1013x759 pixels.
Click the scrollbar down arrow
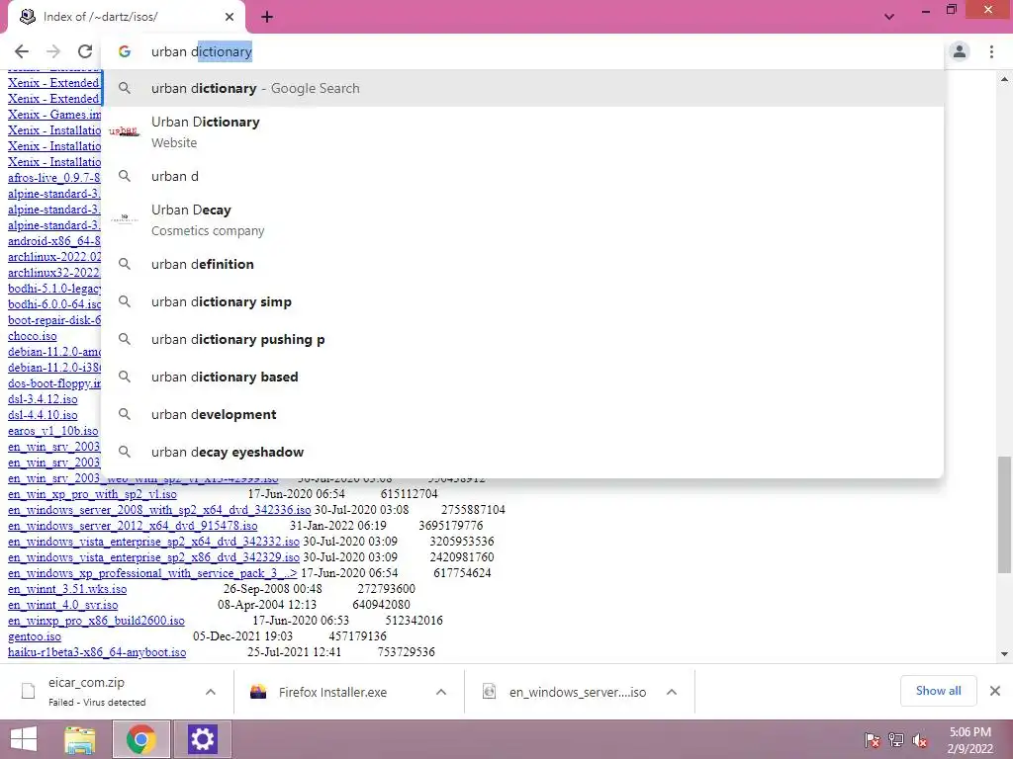(x=1004, y=654)
